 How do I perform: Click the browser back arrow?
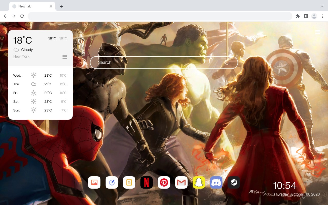click(x=6, y=16)
